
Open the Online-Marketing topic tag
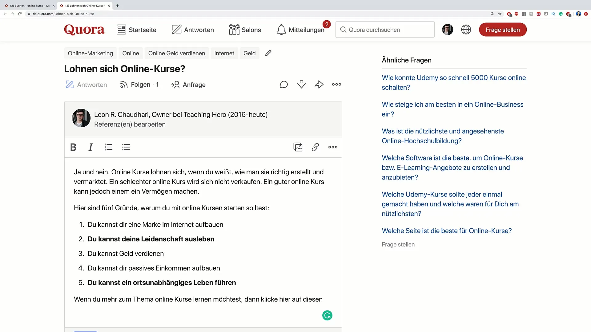click(x=90, y=53)
